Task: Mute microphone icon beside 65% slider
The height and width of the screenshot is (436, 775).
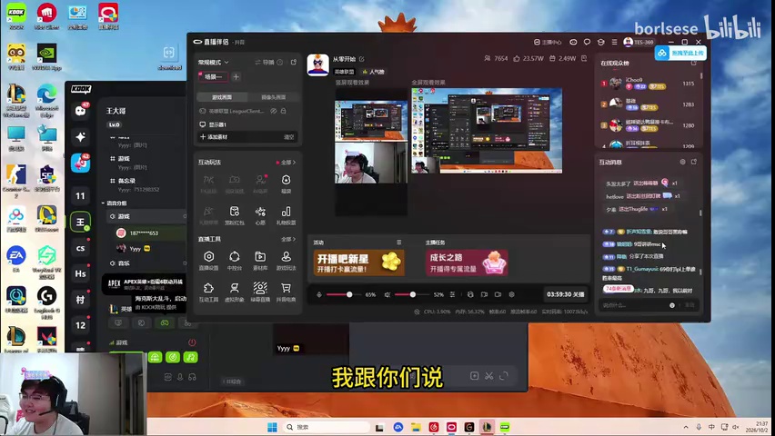Action: click(x=319, y=294)
